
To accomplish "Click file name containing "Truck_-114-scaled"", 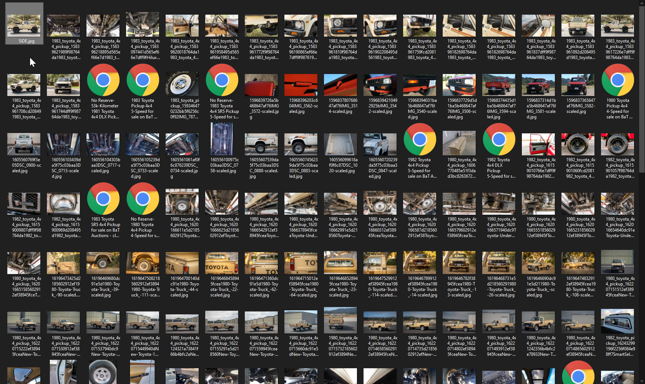I will 383,287.
